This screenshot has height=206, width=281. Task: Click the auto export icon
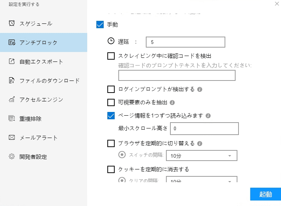12,61
